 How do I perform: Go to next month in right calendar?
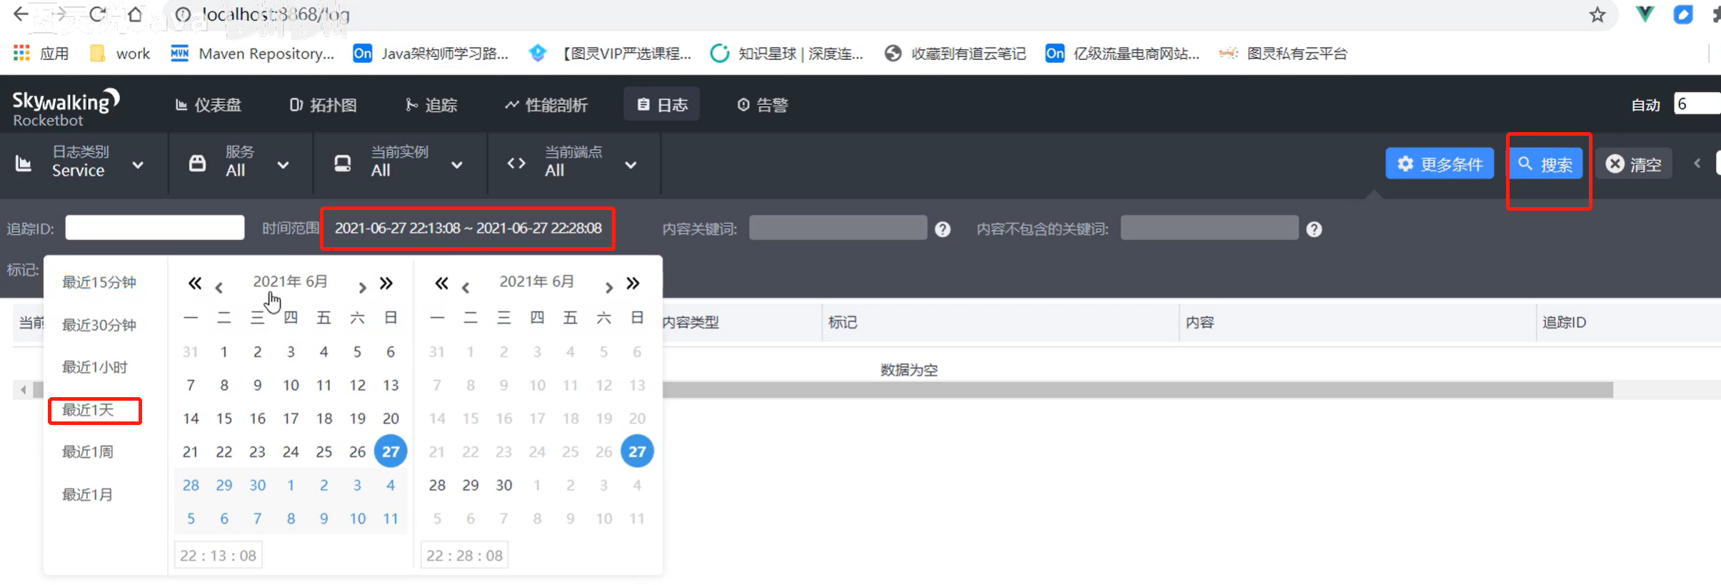point(608,287)
